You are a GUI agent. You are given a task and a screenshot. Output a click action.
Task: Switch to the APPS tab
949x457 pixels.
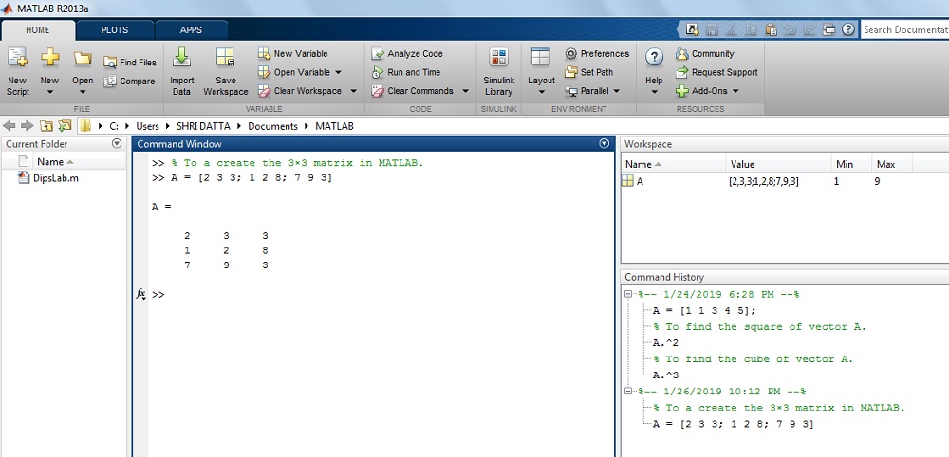pos(191,29)
